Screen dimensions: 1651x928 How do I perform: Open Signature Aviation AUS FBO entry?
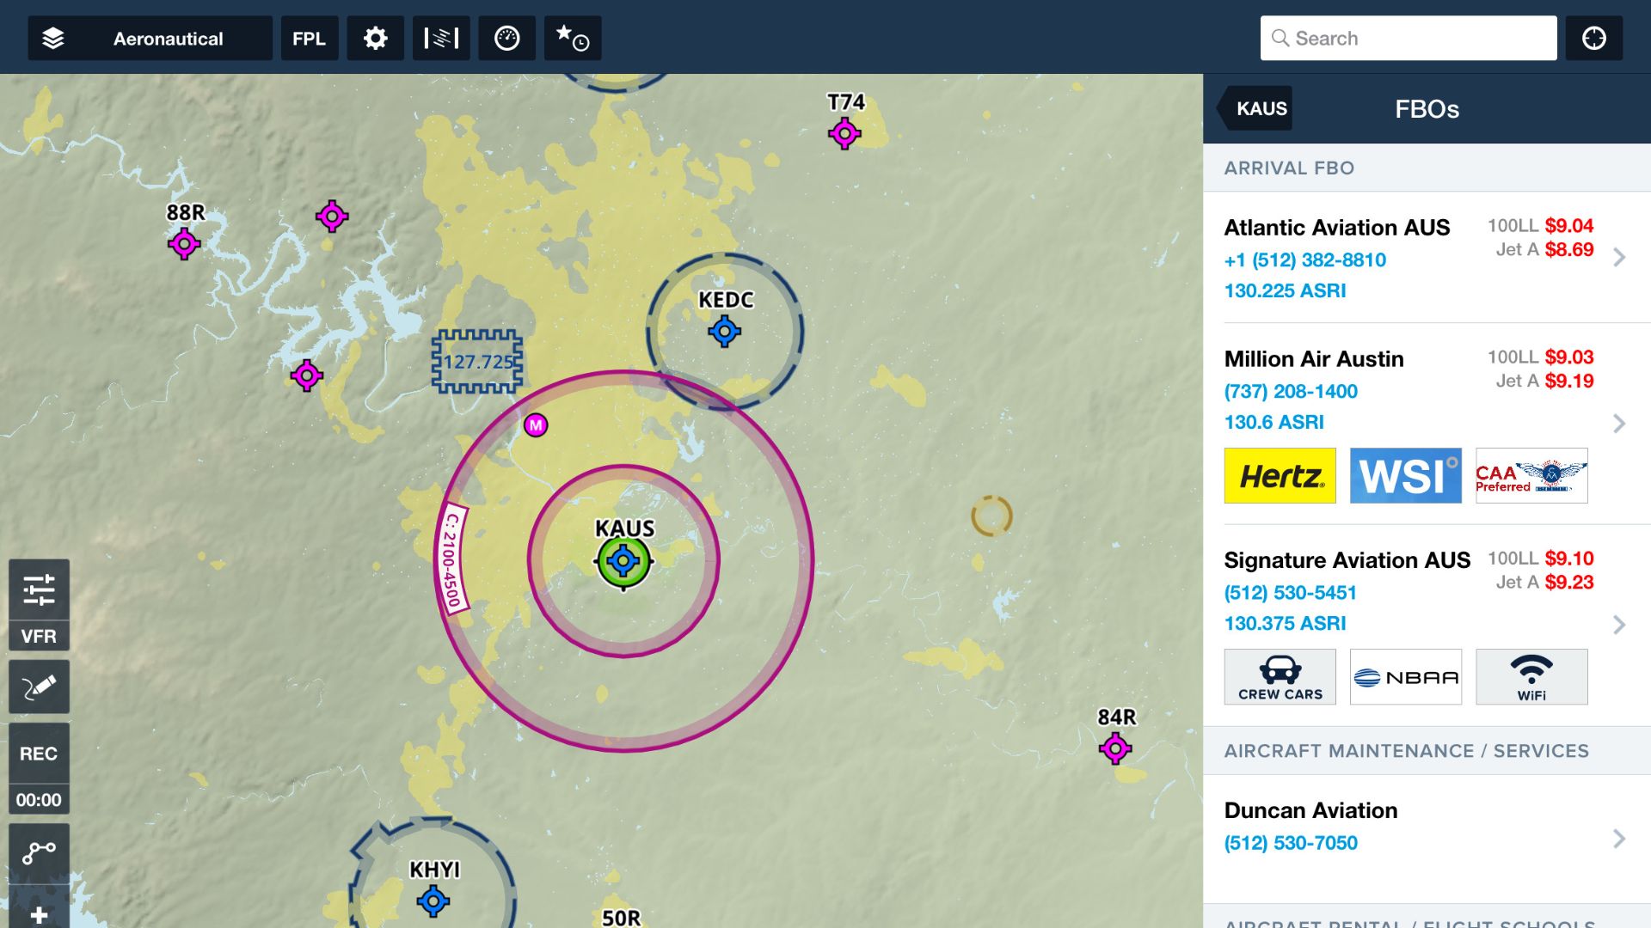pos(1427,625)
